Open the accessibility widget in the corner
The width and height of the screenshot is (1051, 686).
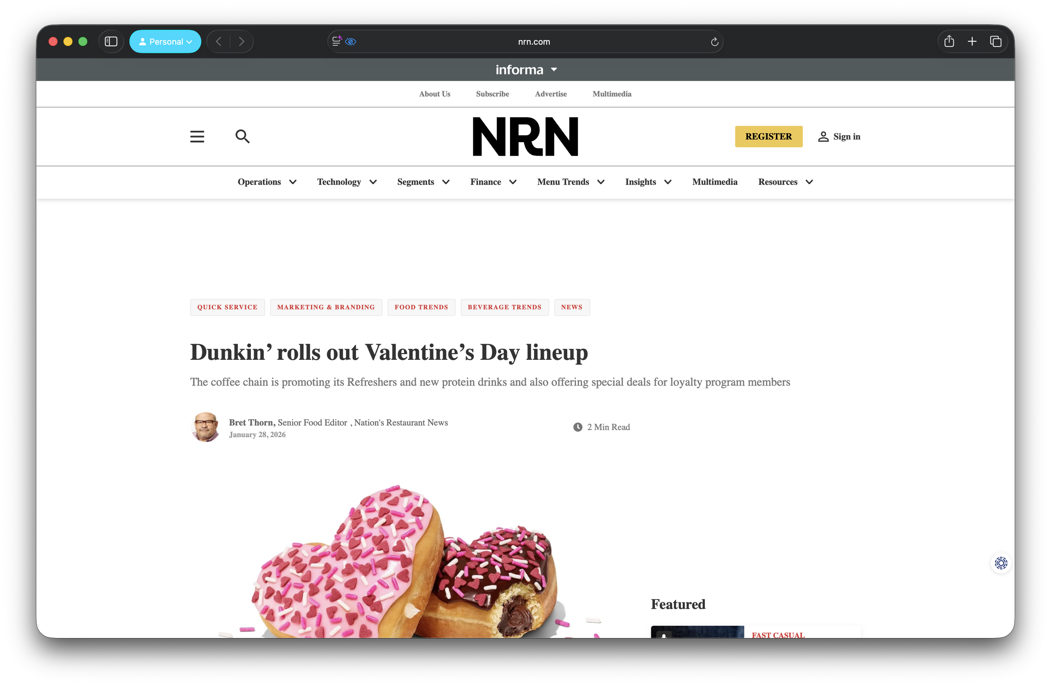tap(1001, 563)
